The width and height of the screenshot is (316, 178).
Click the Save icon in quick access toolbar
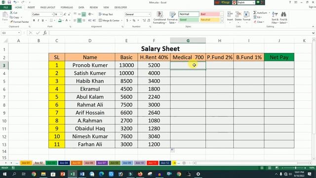click(9, 2)
